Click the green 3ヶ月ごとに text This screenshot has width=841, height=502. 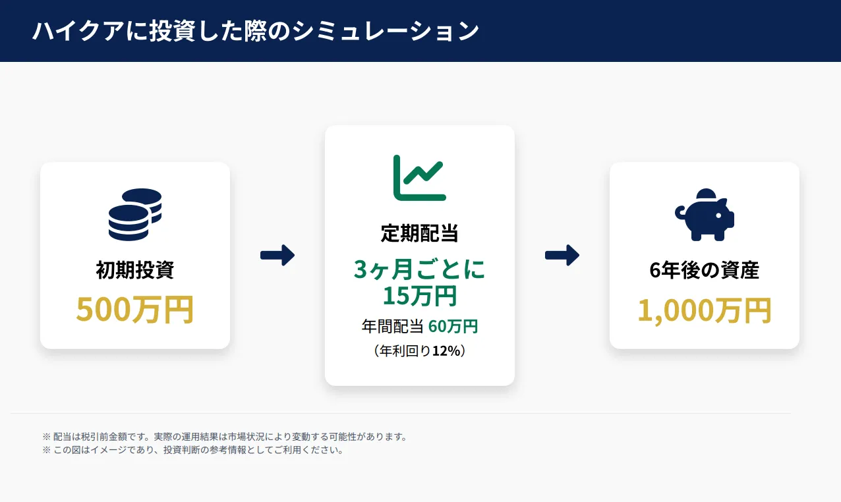[419, 270]
